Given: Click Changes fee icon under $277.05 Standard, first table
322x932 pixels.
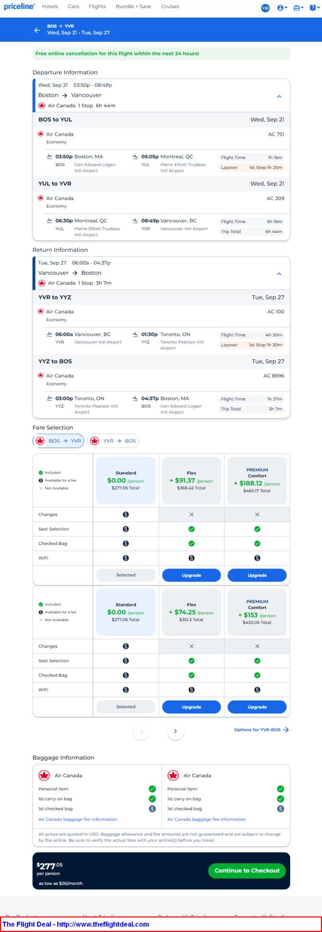Looking at the screenshot, I should tap(126, 515).
